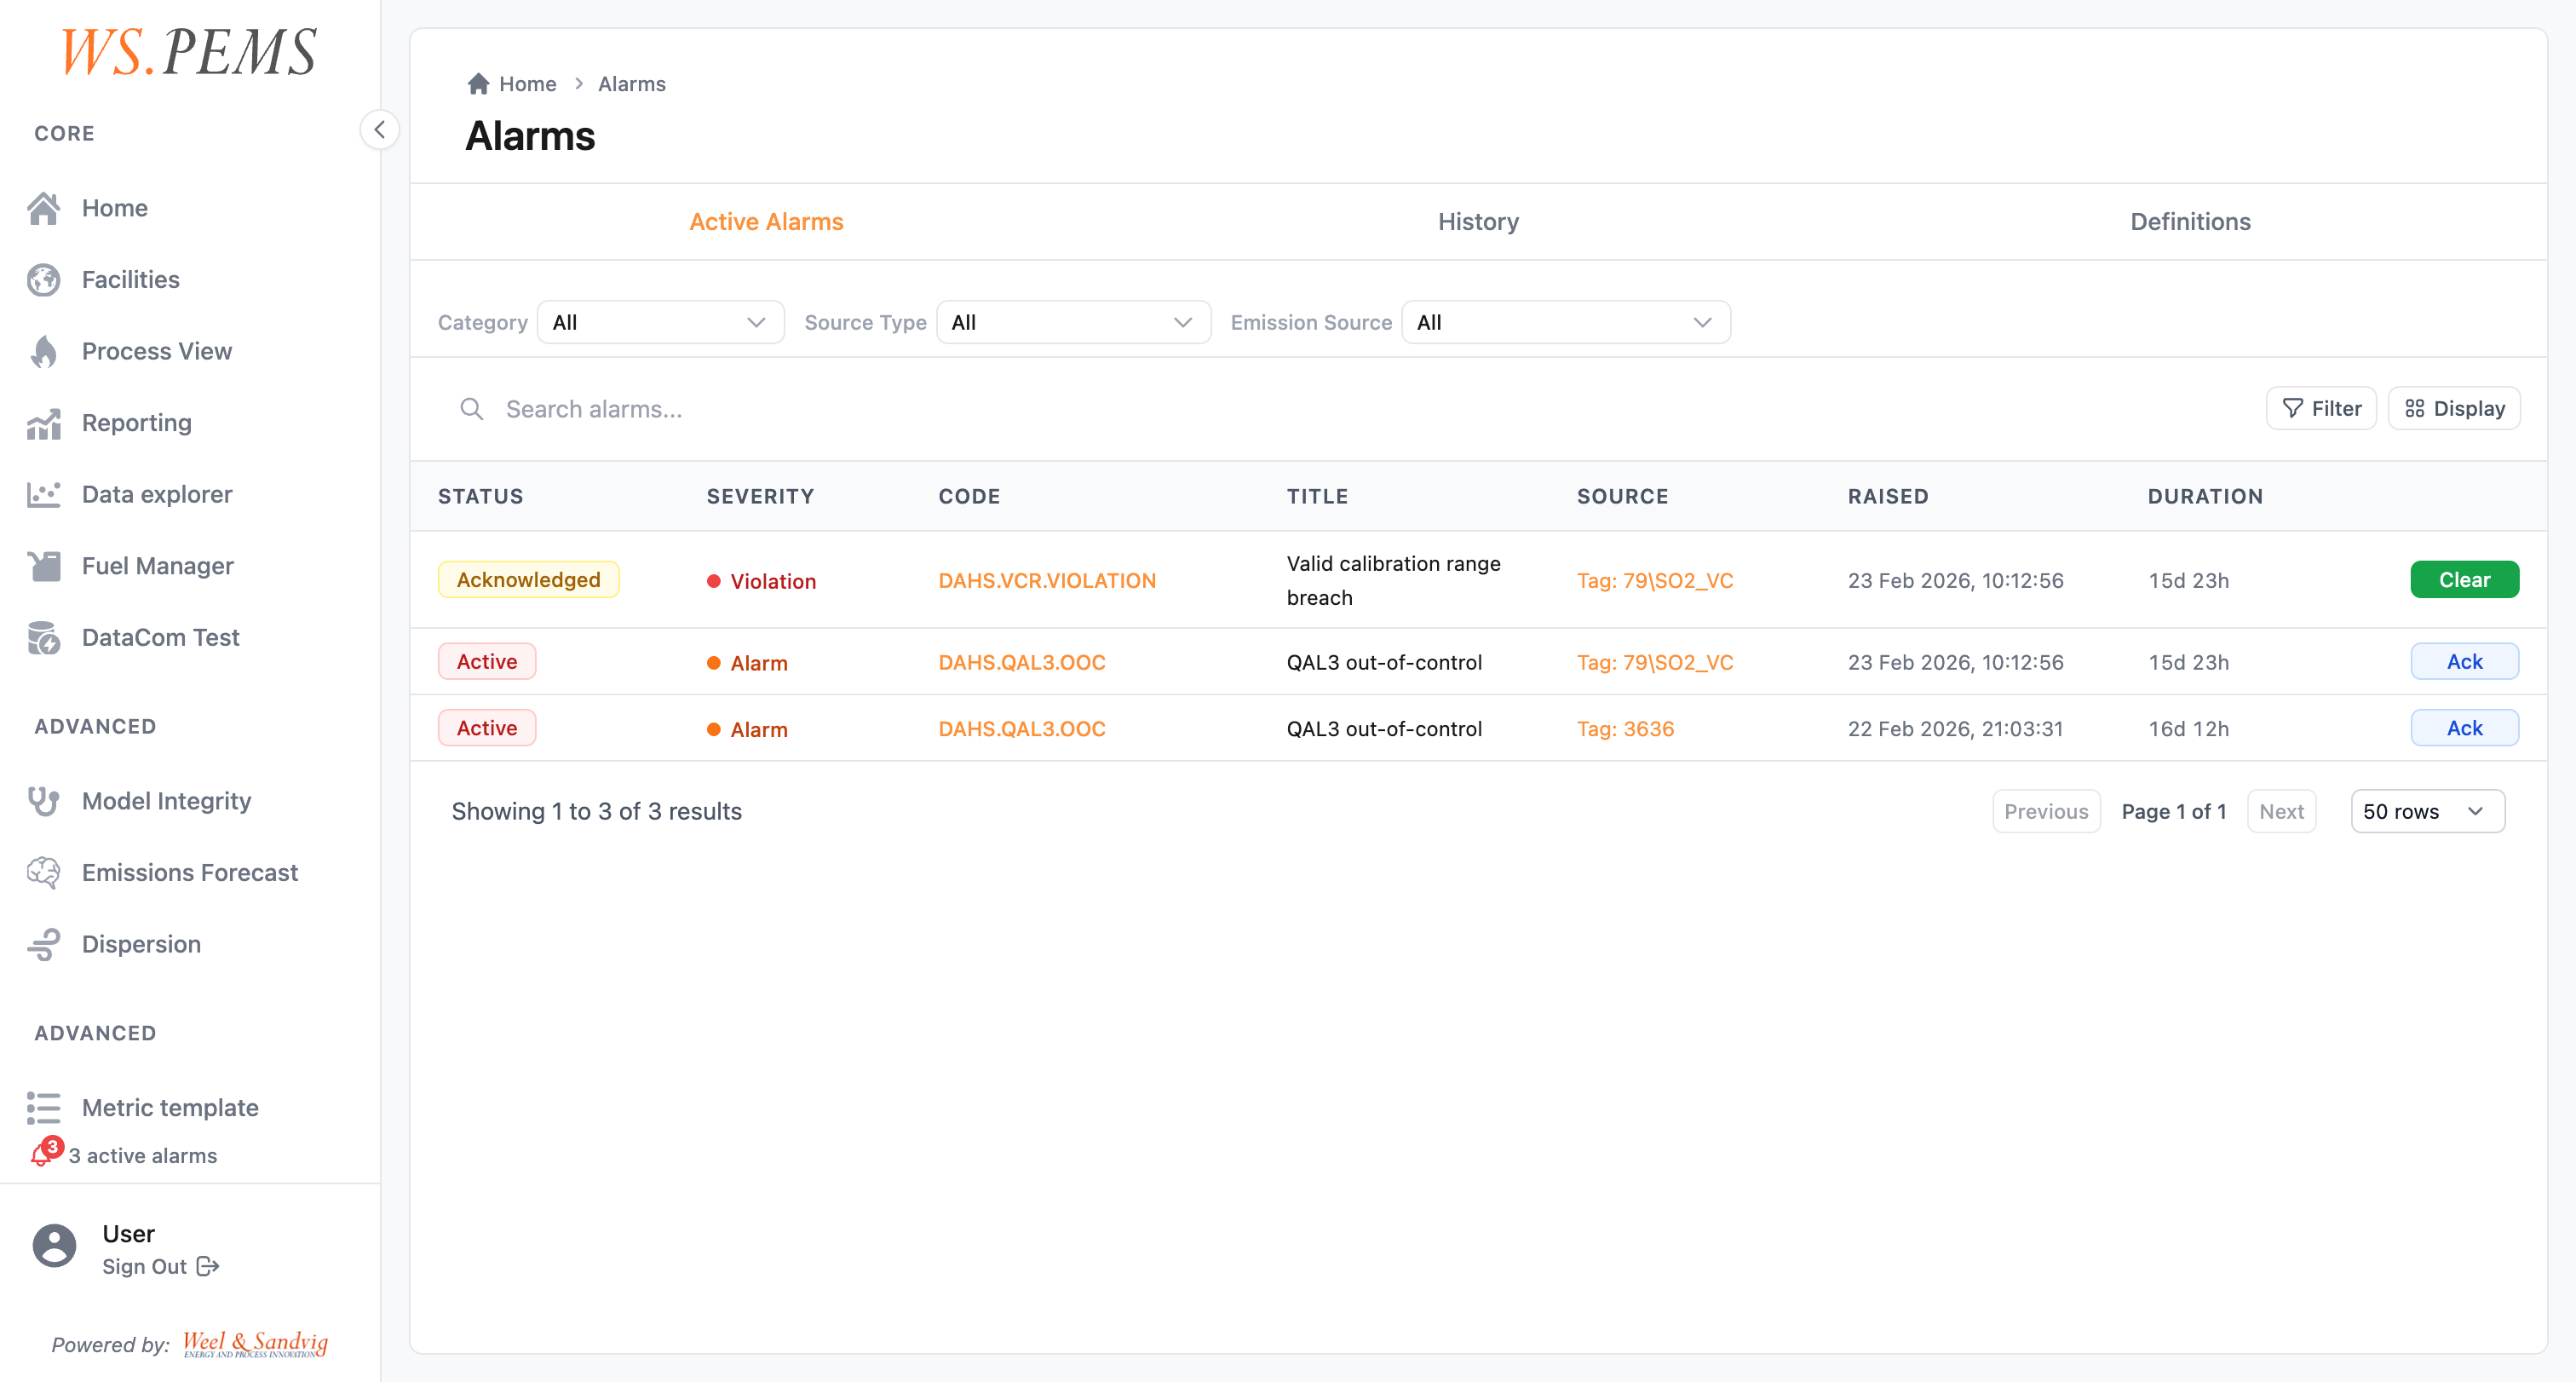Open Fuel Manager via its sidebar icon
Viewport: 2576px width, 1382px height.
coord(44,566)
